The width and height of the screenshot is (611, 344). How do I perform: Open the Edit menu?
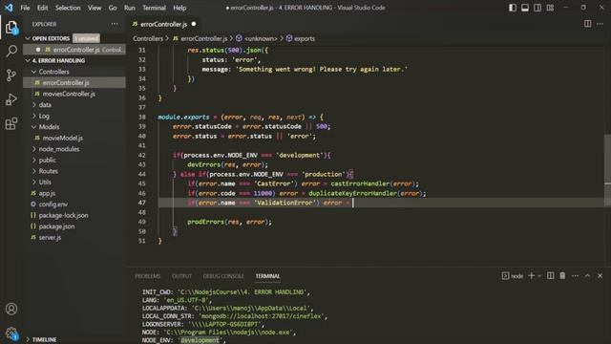[42, 8]
